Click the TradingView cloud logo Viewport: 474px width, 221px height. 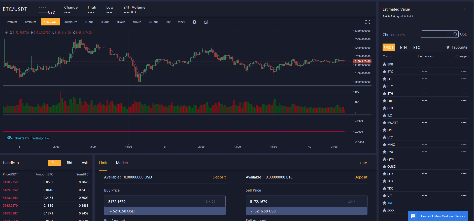tap(10, 138)
